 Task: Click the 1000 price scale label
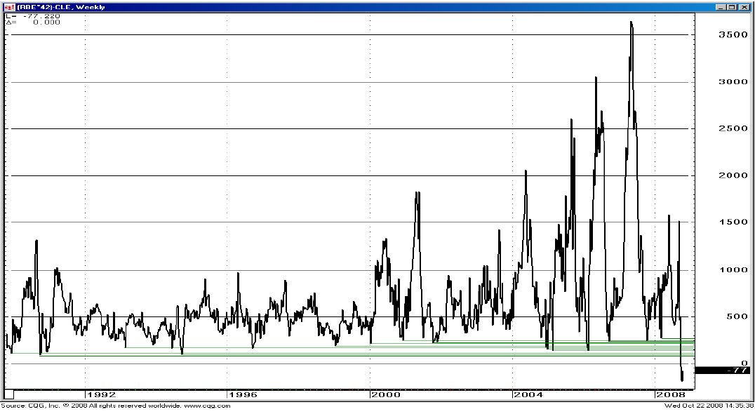click(x=733, y=270)
